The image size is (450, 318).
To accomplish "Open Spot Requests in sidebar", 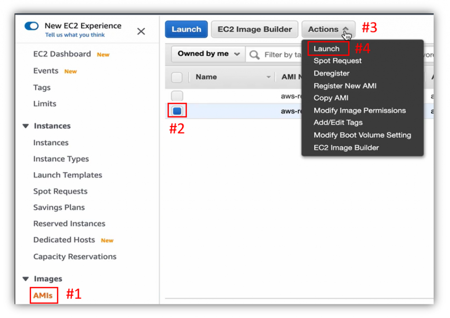I will 60,191.
